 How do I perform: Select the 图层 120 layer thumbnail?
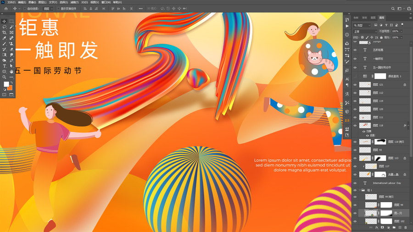[x=365, y=109]
